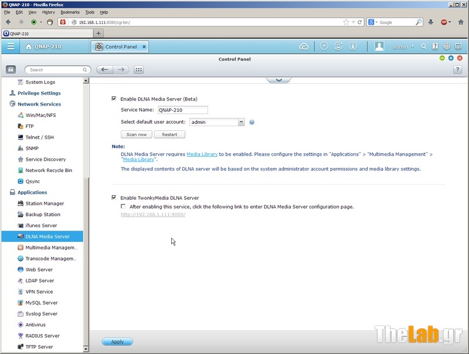Click help icon beside default user account
This screenshot has height=354, width=469.
[x=252, y=122]
